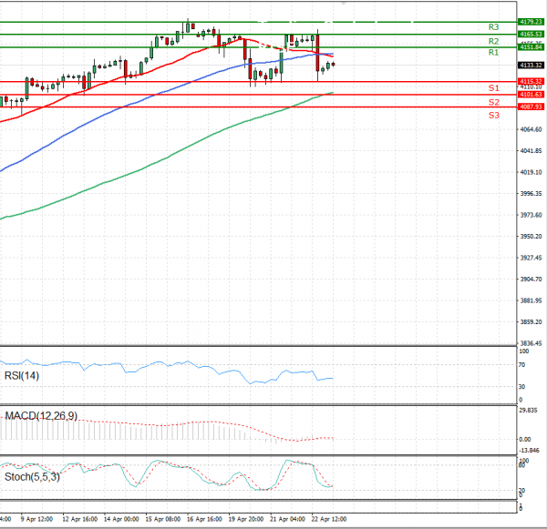The image size is (547, 529).
Task: Click the S1 support label
Action: (493, 87)
